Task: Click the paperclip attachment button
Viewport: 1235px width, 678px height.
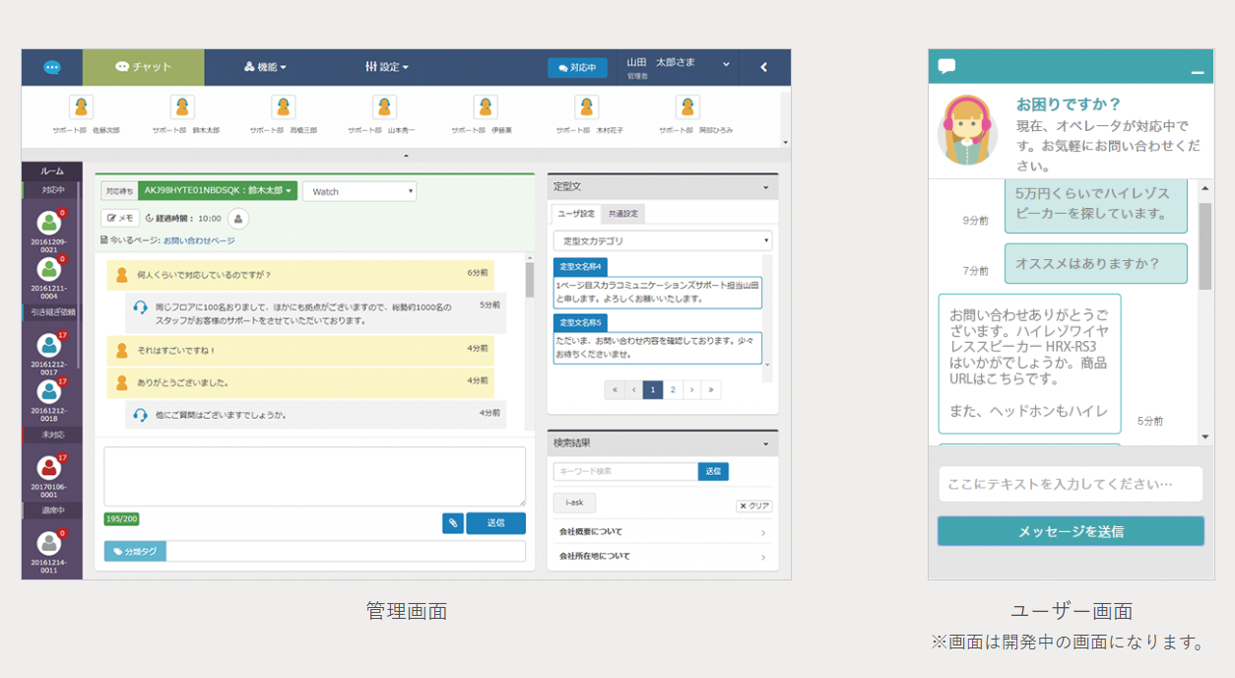Action: 452,523
